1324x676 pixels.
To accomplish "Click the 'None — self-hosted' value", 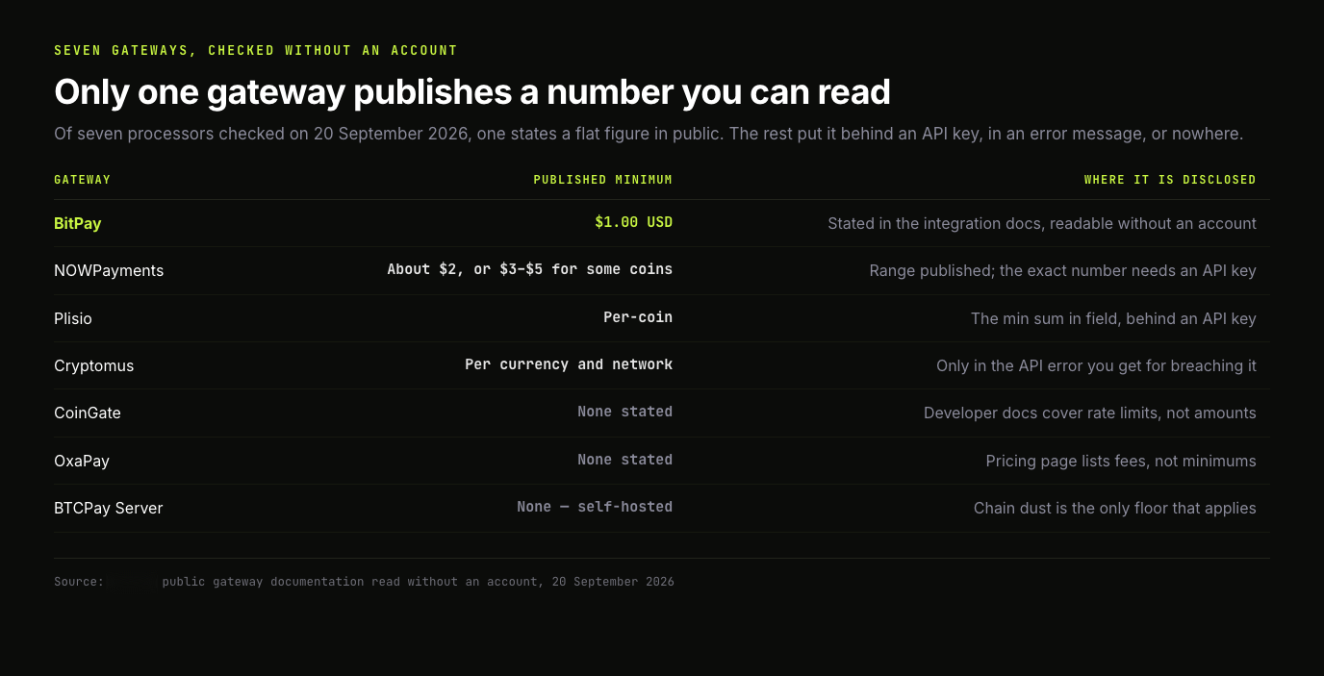I will (595, 507).
